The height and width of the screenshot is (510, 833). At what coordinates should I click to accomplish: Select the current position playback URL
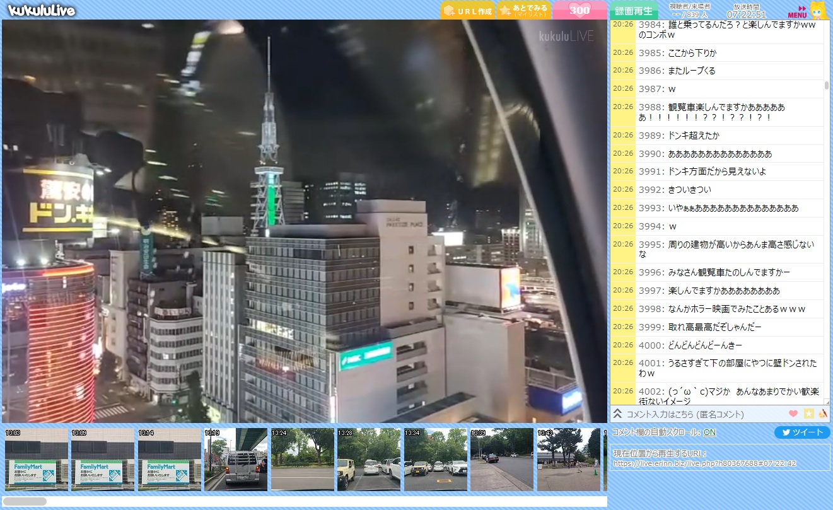click(704, 463)
